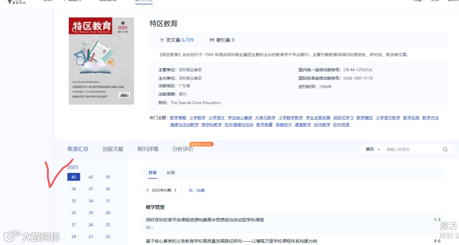Select issue 24 of 2025
This screenshot has height=245, width=459.
click(x=74, y=237)
